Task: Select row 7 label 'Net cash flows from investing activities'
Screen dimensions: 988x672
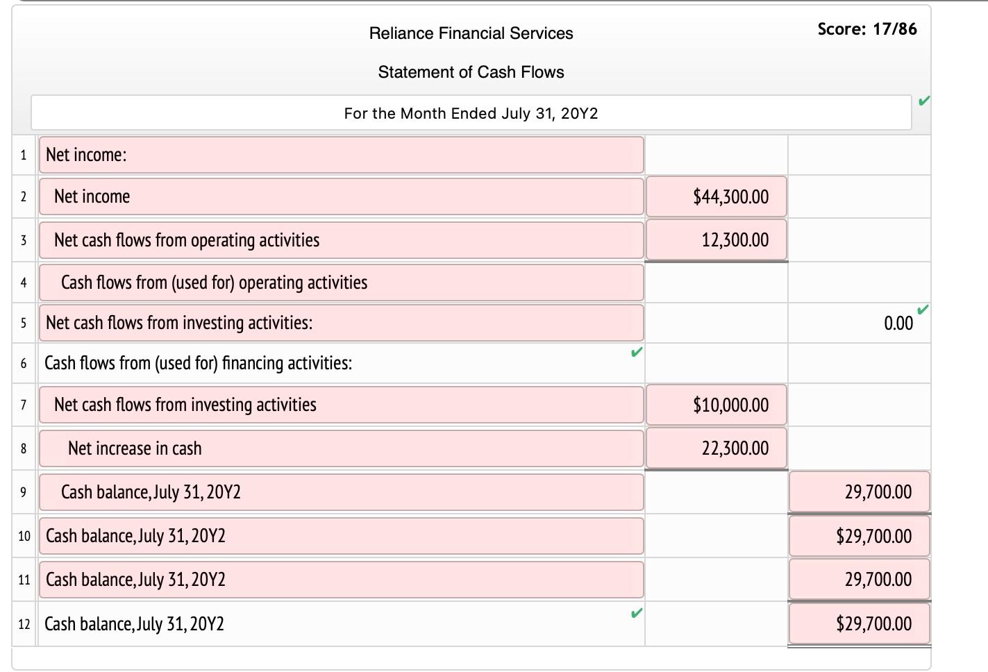Action: 342,405
